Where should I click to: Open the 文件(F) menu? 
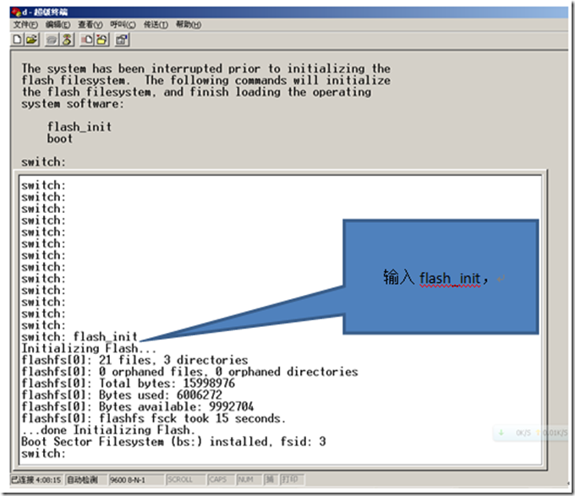[25, 25]
